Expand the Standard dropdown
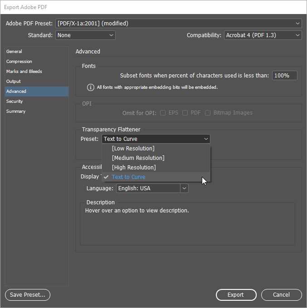Screen dimensions: 307x308 pos(85,35)
